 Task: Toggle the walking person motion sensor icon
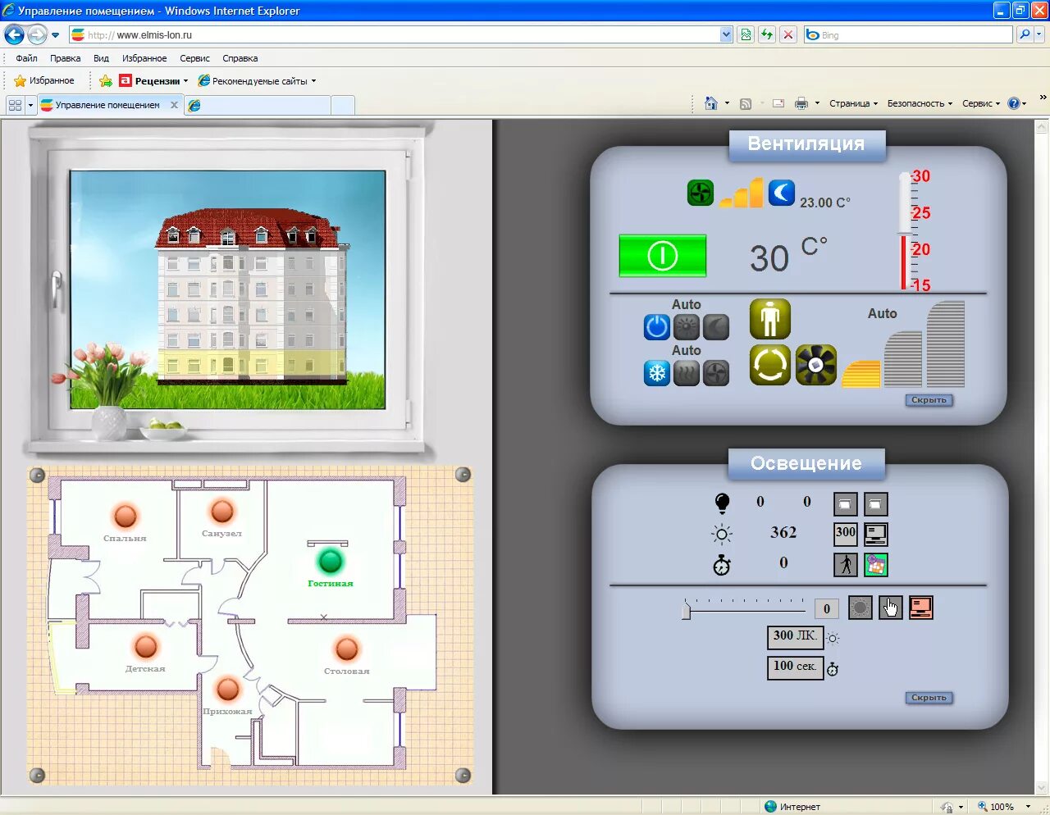click(845, 564)
